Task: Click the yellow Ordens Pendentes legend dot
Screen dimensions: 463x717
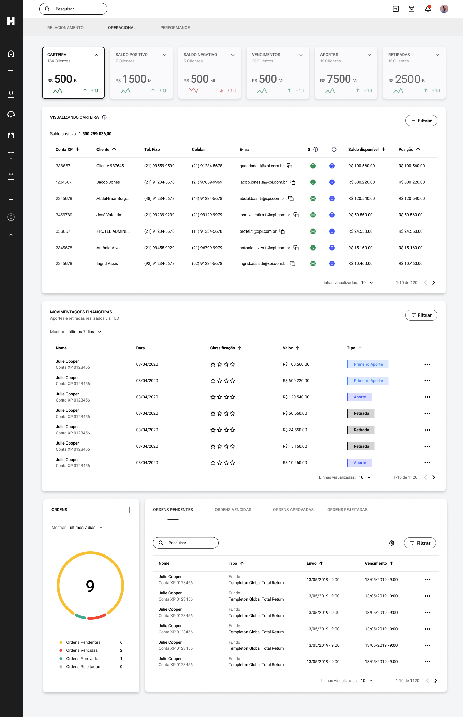Action: click(61, 642)
